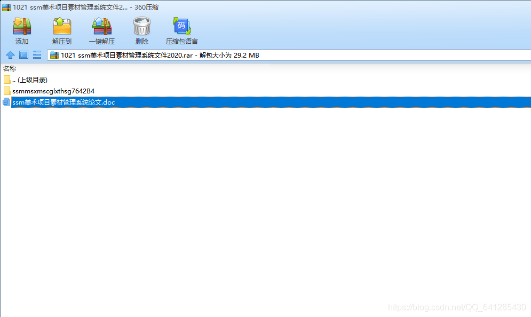
Task: Select the file ssm美术项目素材管理系统论文.doc
Action: [x=271, y=102]
